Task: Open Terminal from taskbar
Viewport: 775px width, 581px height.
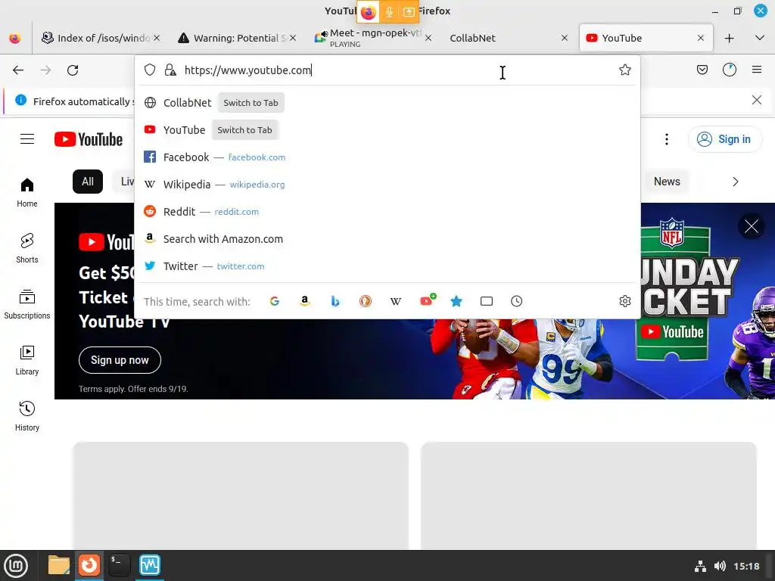Action: (119, 565)
